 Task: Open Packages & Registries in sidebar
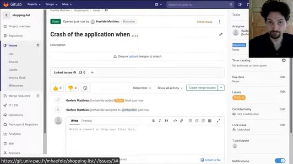23,124
